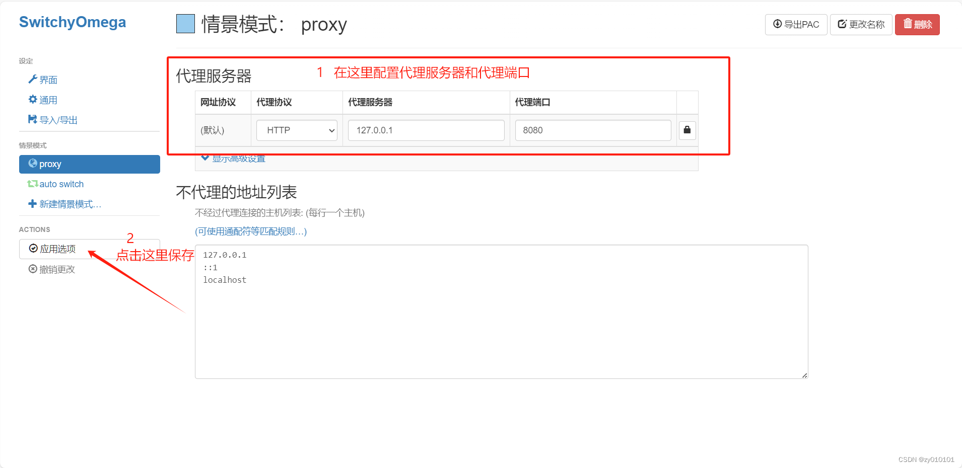962x468 pixels.
Task: Click the floppy-disk icon beside 导入/导出
Action: [33, 119]
